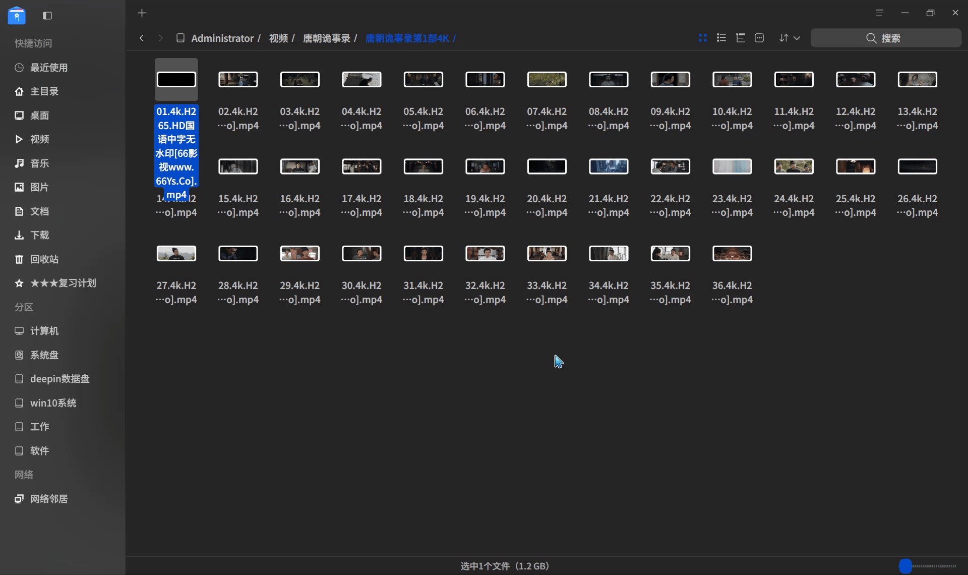Select video file 23.4k thumbnail

[x=732, y=166]
